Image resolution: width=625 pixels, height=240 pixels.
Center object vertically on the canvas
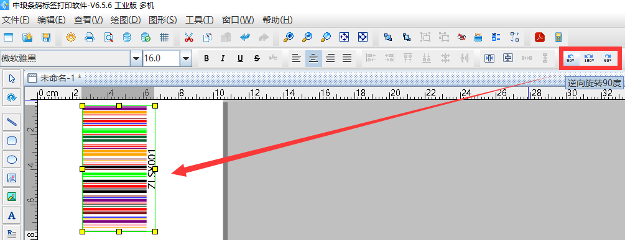(508, 58)
